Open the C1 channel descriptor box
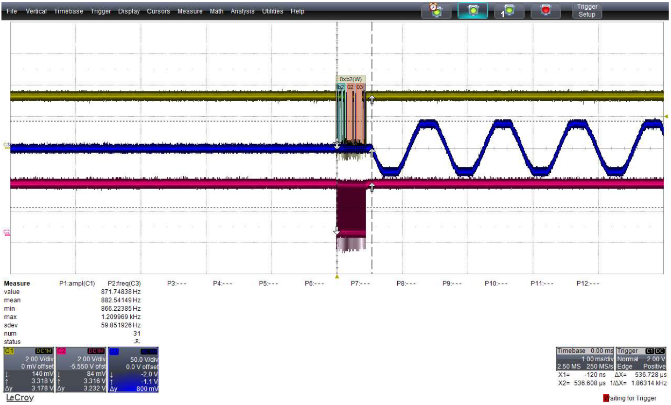The image size is (671, 405). 28,370
